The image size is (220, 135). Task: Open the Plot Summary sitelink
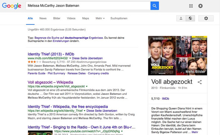(56, 73)
